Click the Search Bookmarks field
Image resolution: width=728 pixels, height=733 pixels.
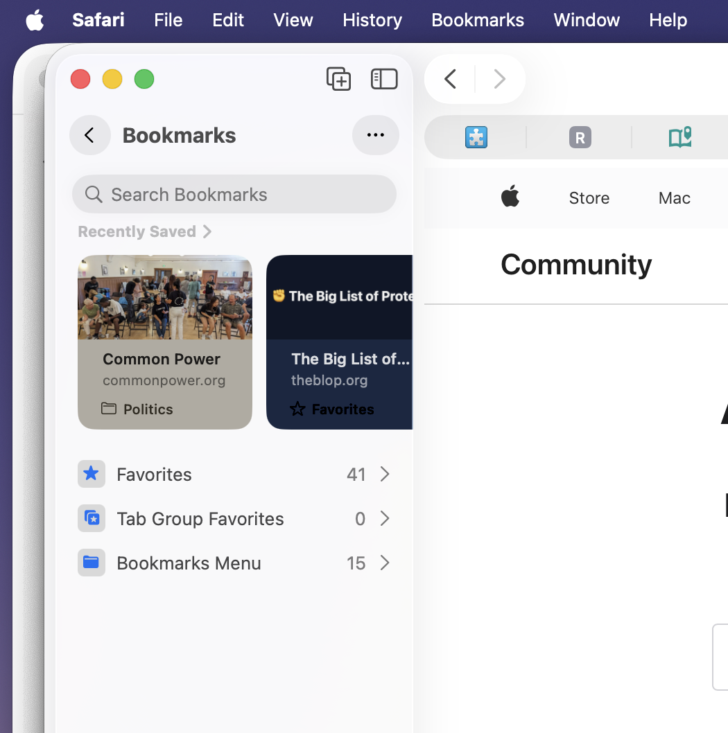point(234,194)
